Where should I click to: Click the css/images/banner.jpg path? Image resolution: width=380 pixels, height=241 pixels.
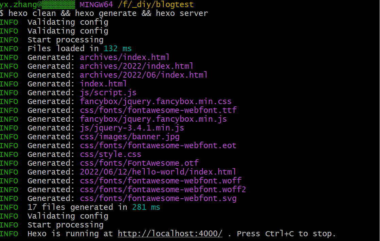click(129, 137)
